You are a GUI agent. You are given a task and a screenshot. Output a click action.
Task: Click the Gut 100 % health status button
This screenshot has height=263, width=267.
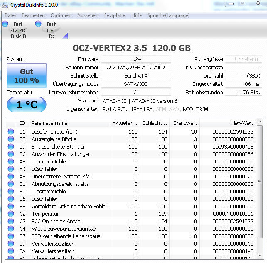click(27, 75)
